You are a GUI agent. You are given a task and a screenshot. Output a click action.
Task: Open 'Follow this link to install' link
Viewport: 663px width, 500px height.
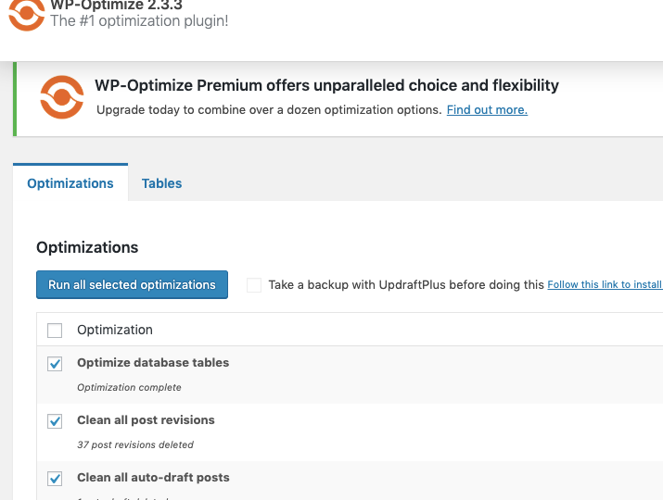(605, 285)
